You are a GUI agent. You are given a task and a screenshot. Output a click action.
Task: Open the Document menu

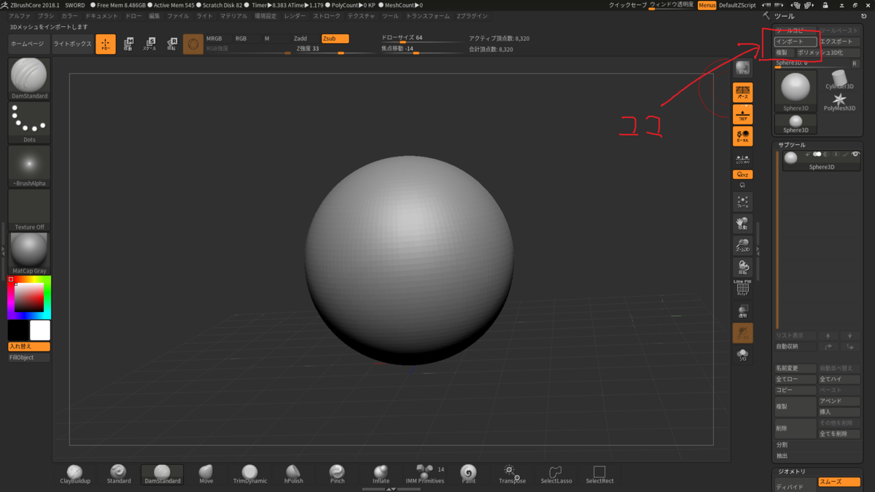tap(101, 16)
